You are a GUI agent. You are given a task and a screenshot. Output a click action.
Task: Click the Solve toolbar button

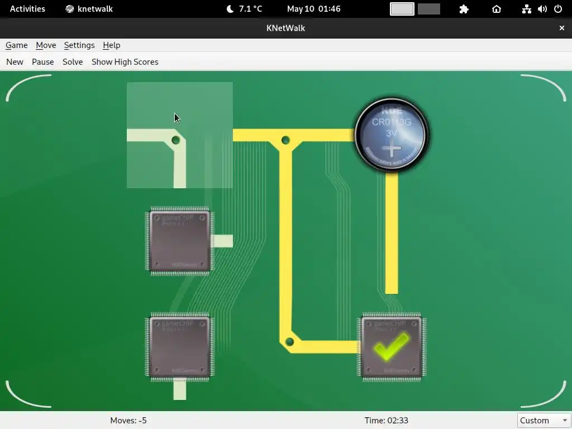click(73, 61)
